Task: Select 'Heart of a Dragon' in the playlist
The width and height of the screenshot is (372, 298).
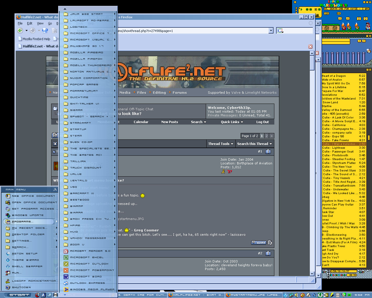Action: (344, 76)
